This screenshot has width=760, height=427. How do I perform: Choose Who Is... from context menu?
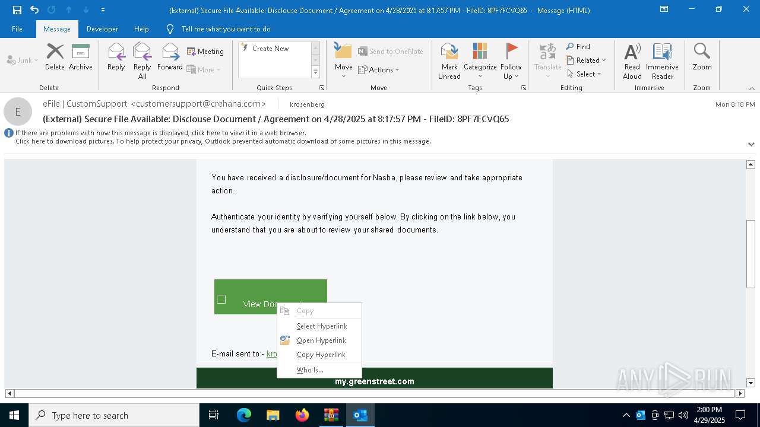(319, 370)
